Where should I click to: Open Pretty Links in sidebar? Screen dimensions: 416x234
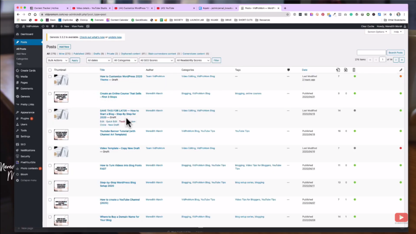(27, 104)
